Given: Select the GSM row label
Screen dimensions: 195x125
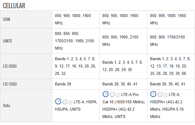Looking at the screenshot, I should (6, 19).
